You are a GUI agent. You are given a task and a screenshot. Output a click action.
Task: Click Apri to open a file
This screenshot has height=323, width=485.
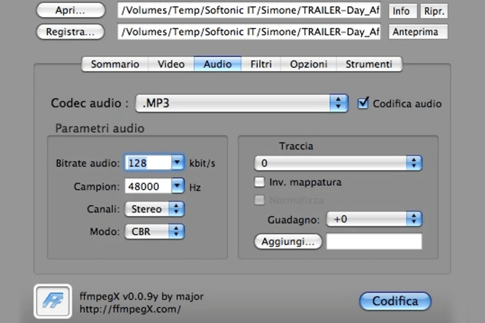pos(70,11)
